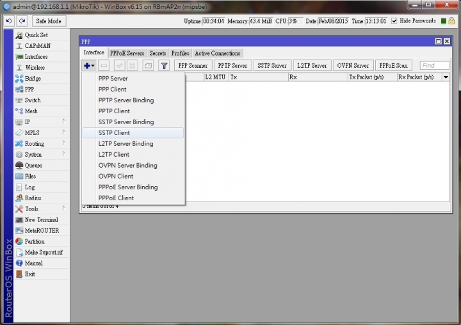461x325 pixels.
Task: Open the add (plus) dropdown
Action: point(89,65)
